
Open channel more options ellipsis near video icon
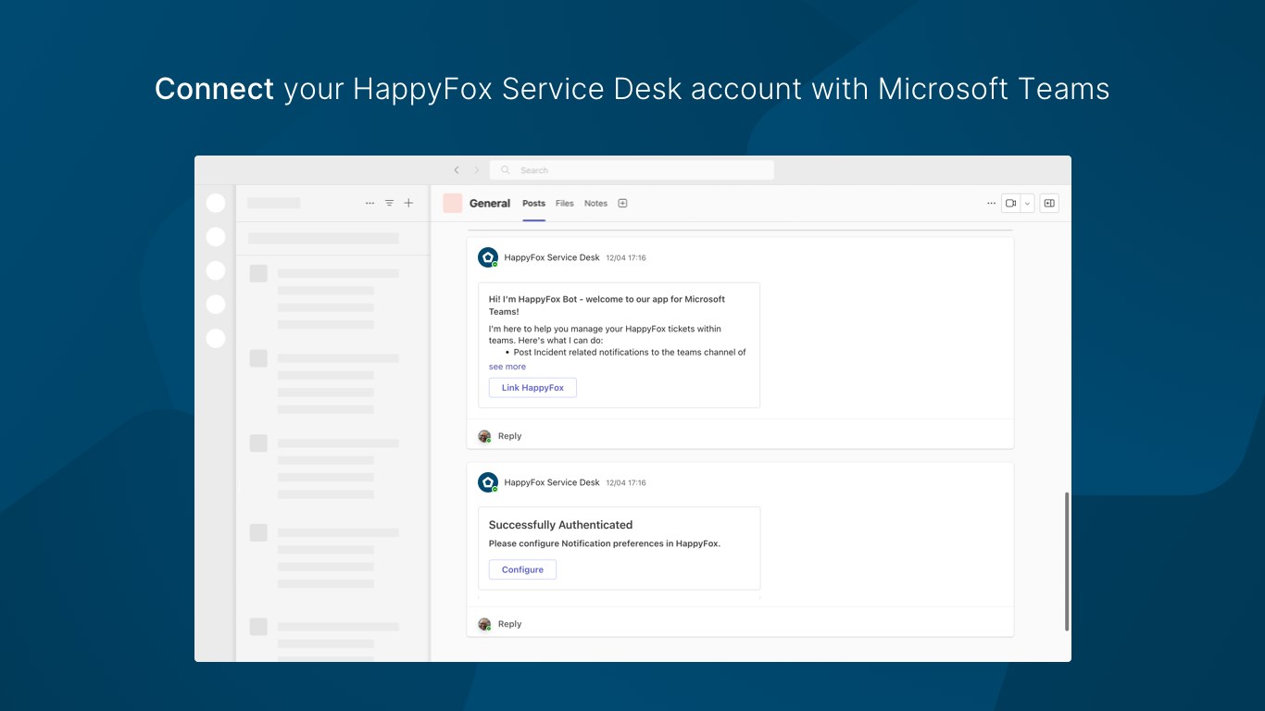pos(991,204)
